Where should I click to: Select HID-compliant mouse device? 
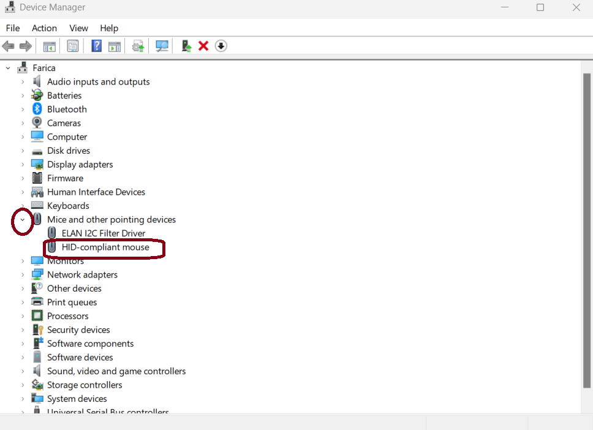coord(105,247)
